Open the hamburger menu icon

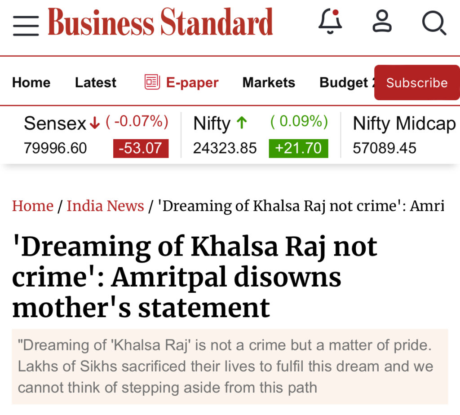click(26, 26)
